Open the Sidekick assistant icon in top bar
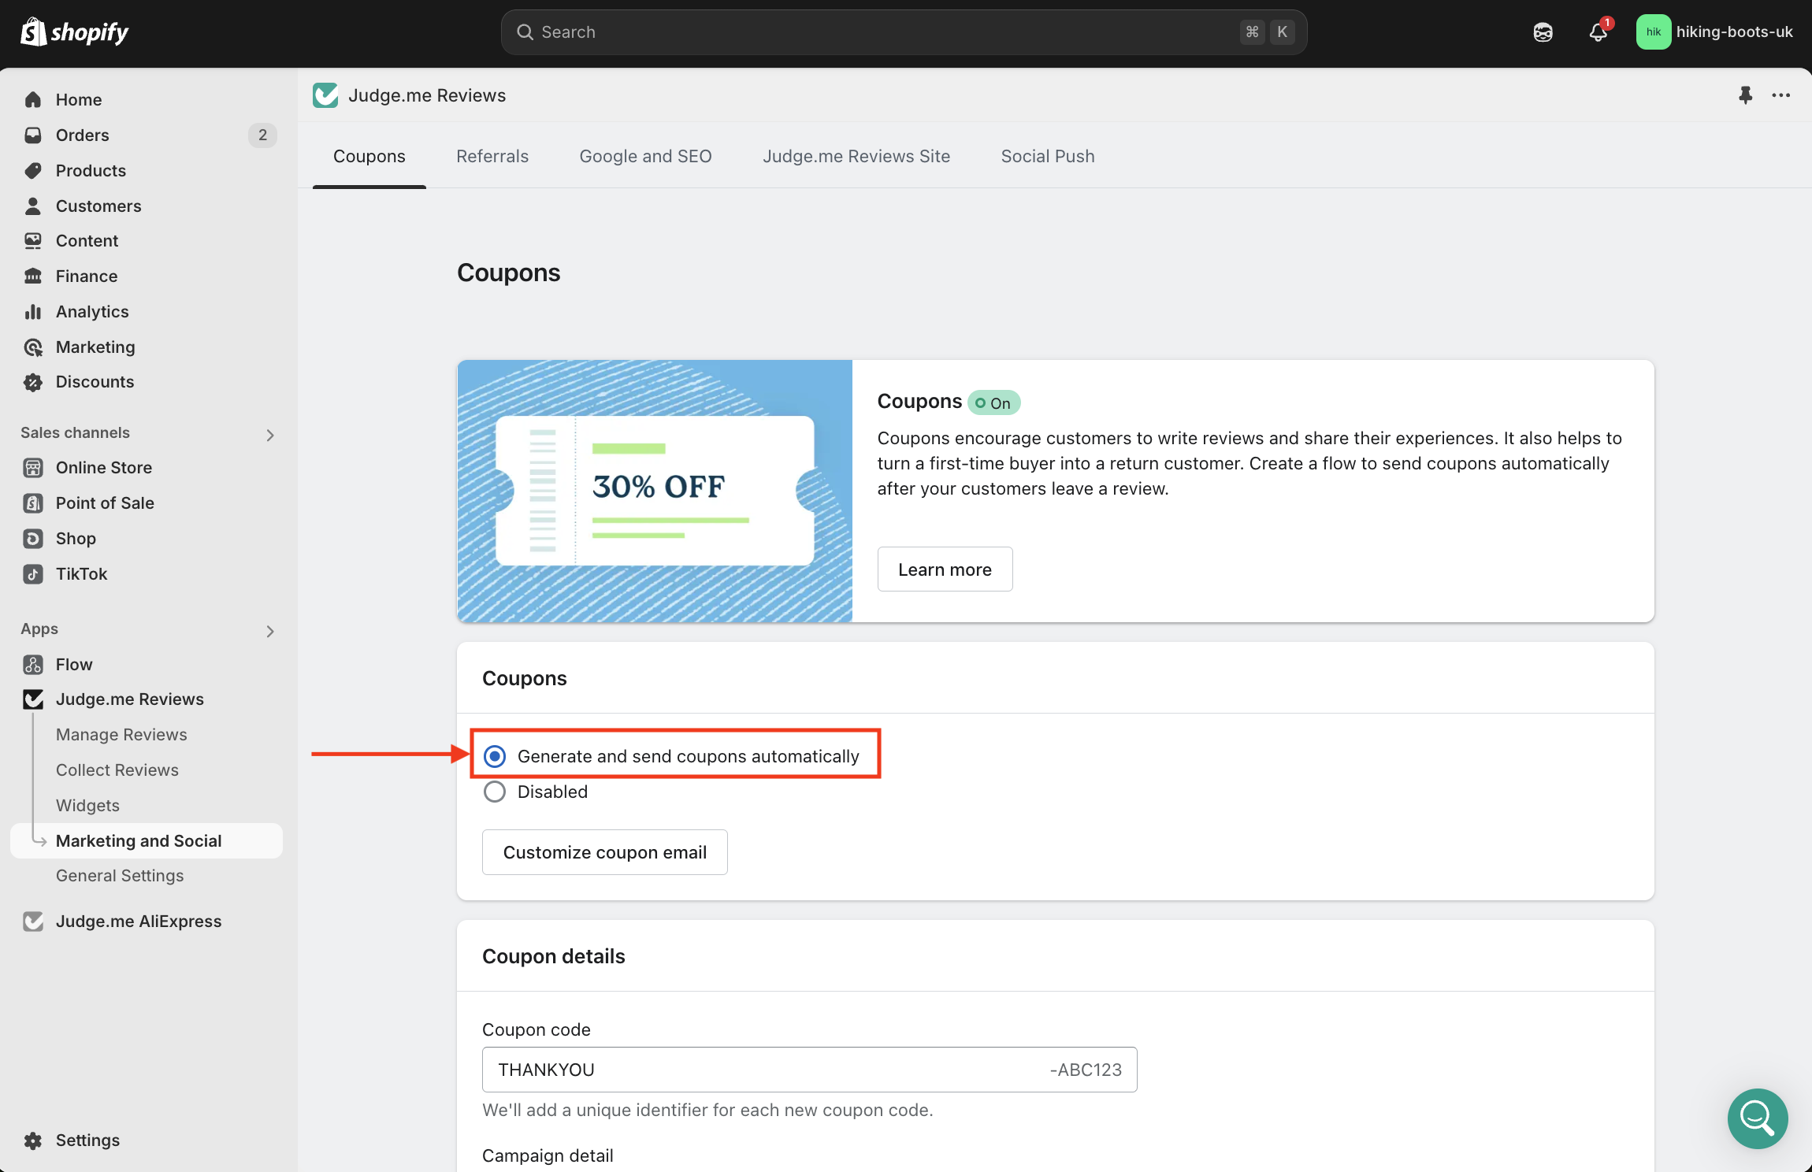The image size is (1812, 1172). [1543, 32]
